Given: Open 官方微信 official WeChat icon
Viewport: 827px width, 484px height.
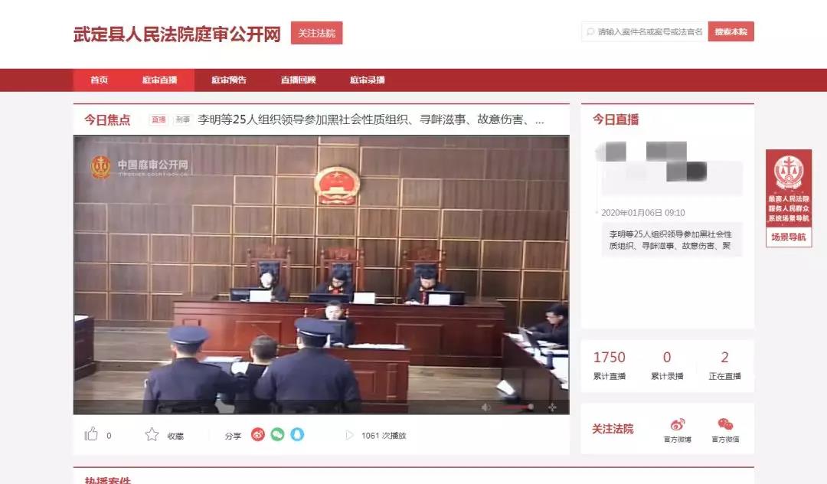Looking at the screenshot, I should [725, 425].
